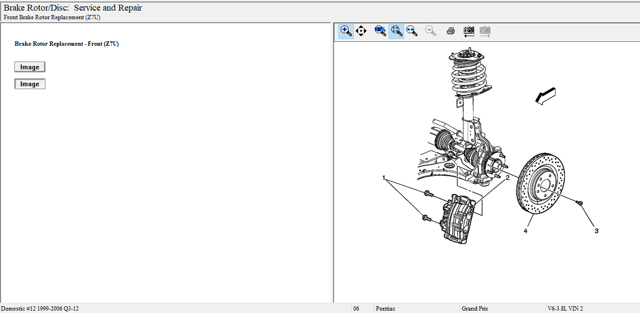
Task: Click the Brake Rotor Replacement - Front (Z7U) heading
Action: (x=67, y=44)
